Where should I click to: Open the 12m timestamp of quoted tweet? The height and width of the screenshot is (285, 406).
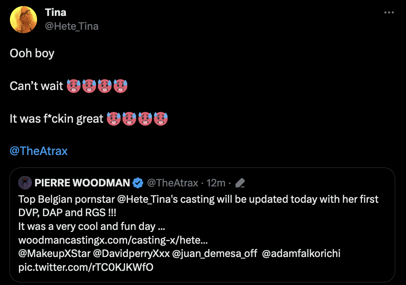tap(216, 183)
